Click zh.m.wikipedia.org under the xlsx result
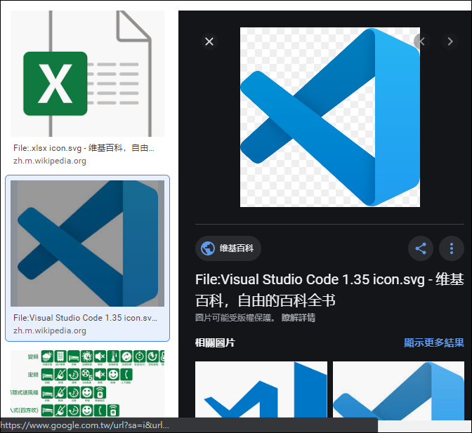Screen dimensions: 472x433 50,161
